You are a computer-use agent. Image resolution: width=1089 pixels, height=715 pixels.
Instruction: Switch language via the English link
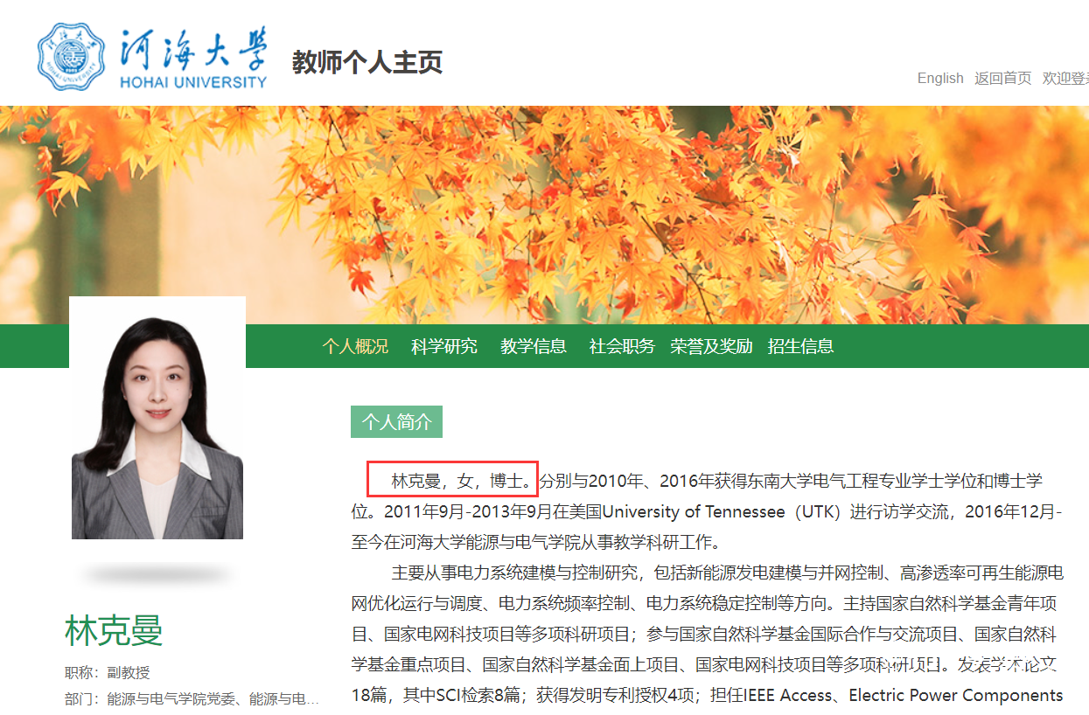(940, 78)
